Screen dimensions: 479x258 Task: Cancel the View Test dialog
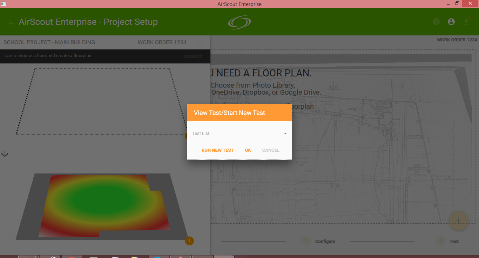coord(271,150)
